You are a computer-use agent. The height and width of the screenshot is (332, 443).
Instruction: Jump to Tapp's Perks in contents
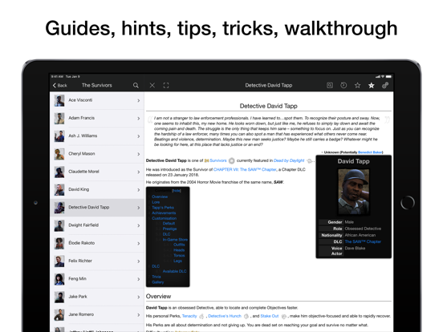coord(163,208)
